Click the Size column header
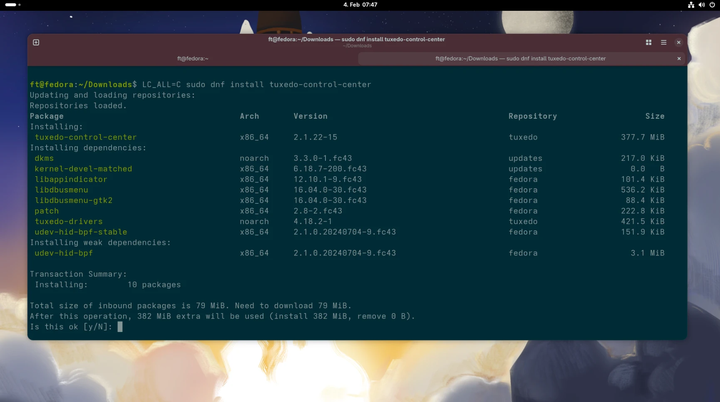This screenshot has height=402, width=720. pos(655,116)
